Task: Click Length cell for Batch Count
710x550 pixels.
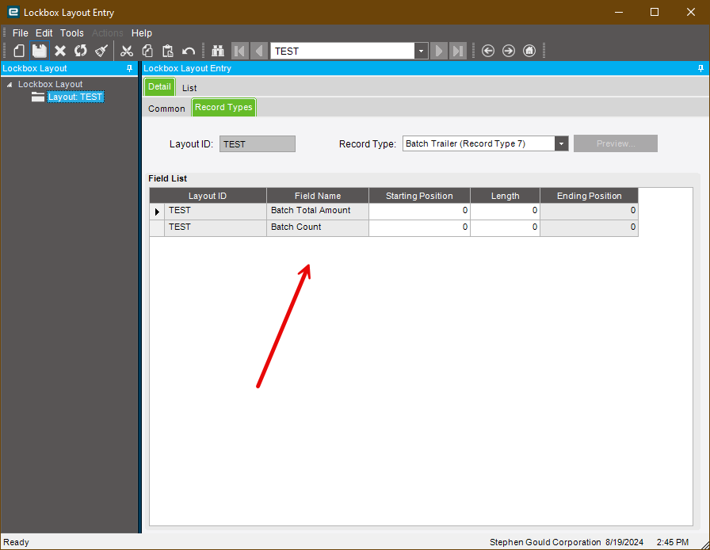Action: coord(506,228)
